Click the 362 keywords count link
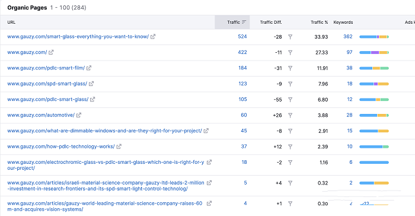This screenshot has width=415, height=216. pyautogui.click(x=348, y=37)
